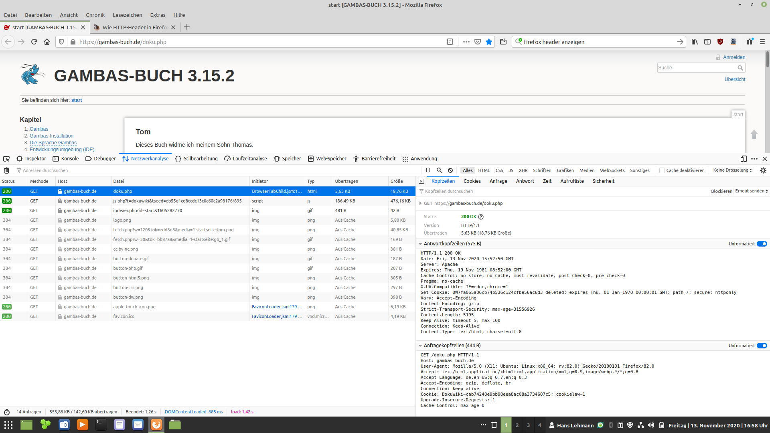The image size is (770, 433).
Task: Click the pause recording icon in network toolbar
Action: pos(428,170)
